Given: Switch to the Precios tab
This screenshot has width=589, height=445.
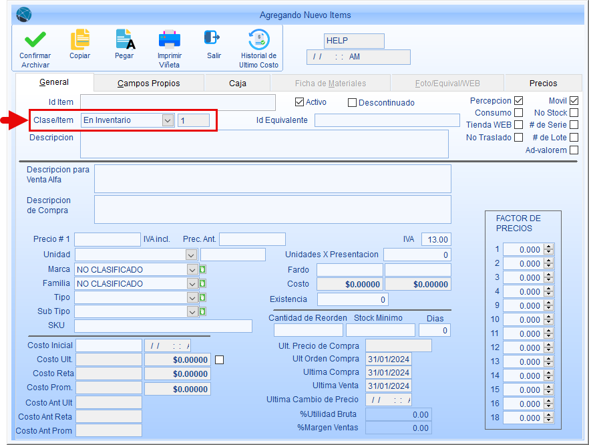Looking at the screenshot, I should click(x=543, y=83).
